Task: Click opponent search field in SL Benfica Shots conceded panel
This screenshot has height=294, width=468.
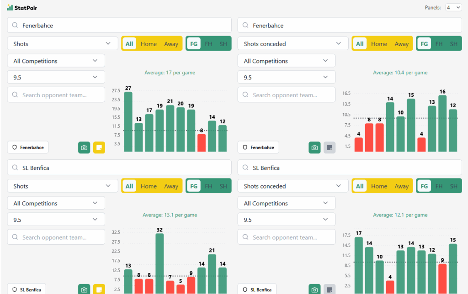Action: tap(286, 237)
